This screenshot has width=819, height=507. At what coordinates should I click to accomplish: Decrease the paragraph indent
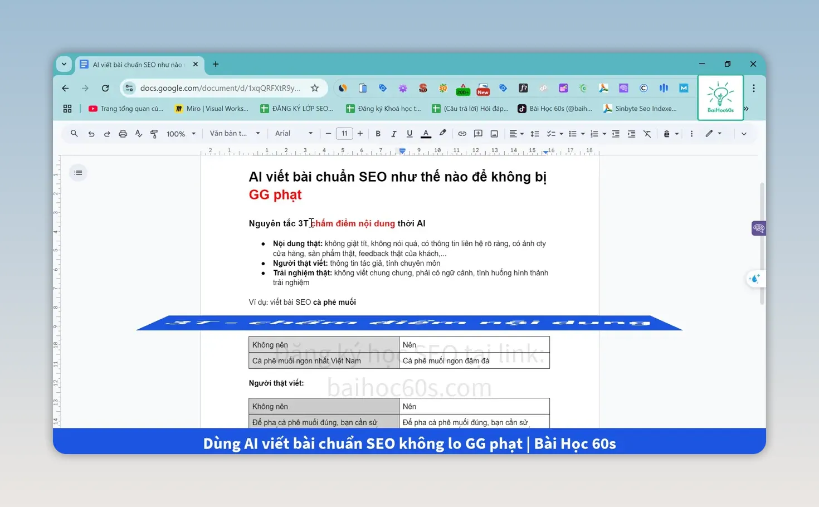coord(616,134)
